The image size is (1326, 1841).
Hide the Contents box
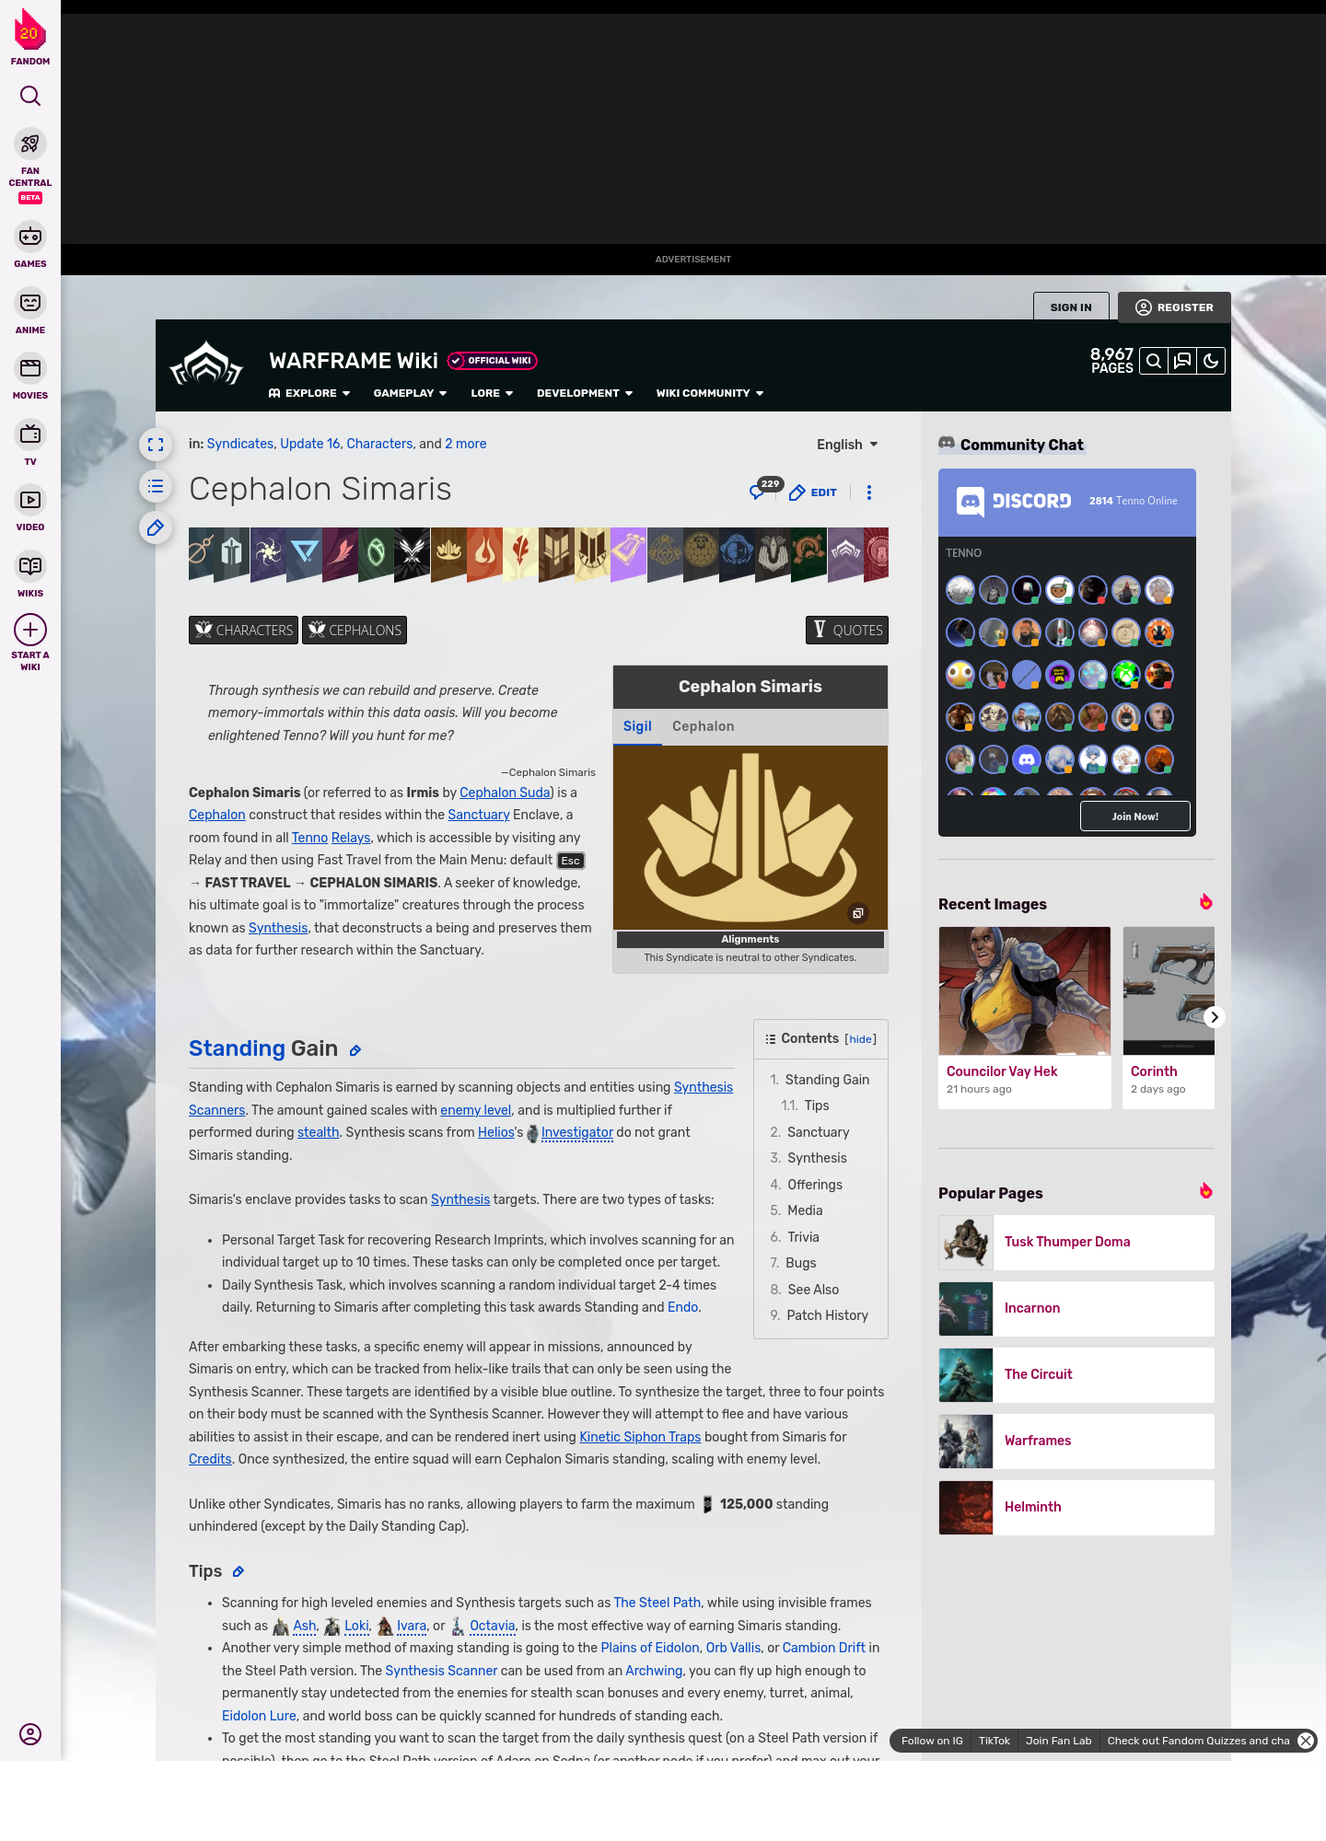click(860, 1039)
